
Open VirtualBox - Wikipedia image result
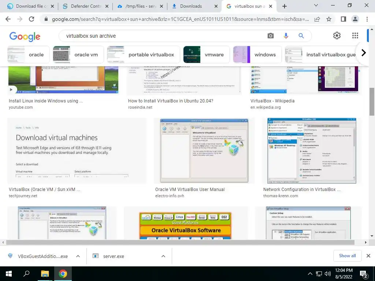304,80
